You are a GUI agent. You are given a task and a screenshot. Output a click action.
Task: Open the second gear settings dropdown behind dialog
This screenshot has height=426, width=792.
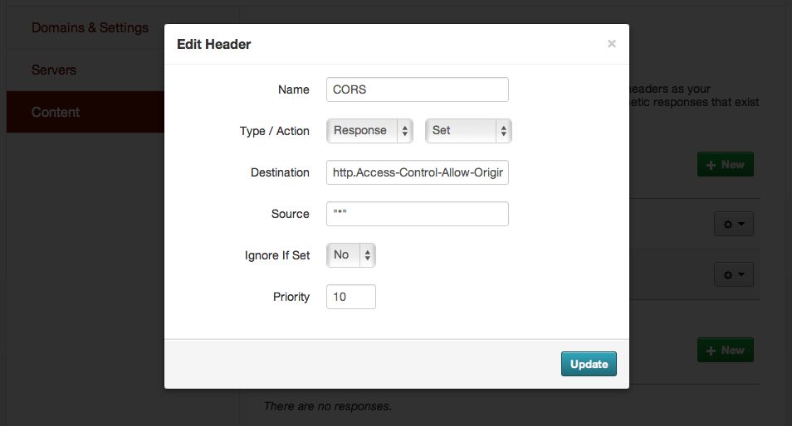point(733,275)
